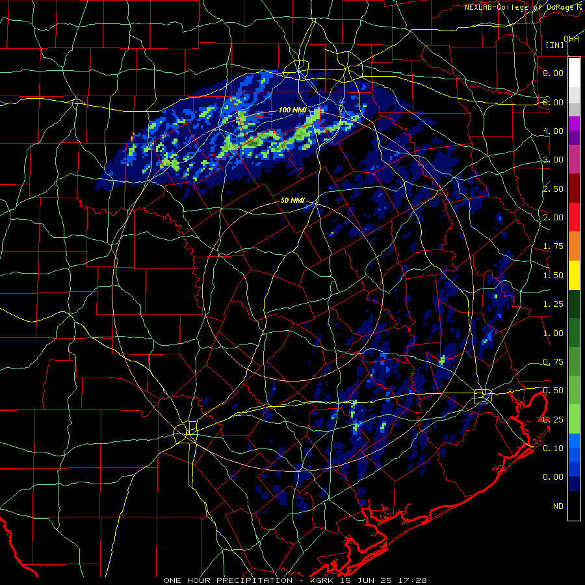
Task: Click the 4.00 legend value
Action: (x=553, y=131)
